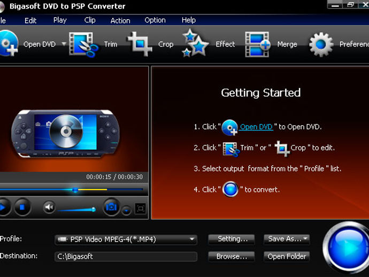369x277 pixels.
Task: Follow the Open DVD hyperlink
Action: tap(256, 127)
